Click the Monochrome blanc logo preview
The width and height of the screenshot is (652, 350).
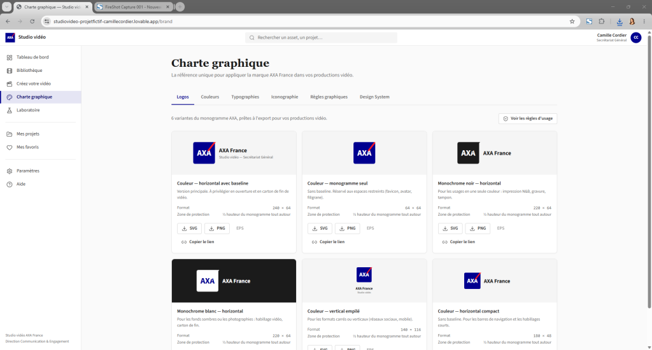click(234, 281)
